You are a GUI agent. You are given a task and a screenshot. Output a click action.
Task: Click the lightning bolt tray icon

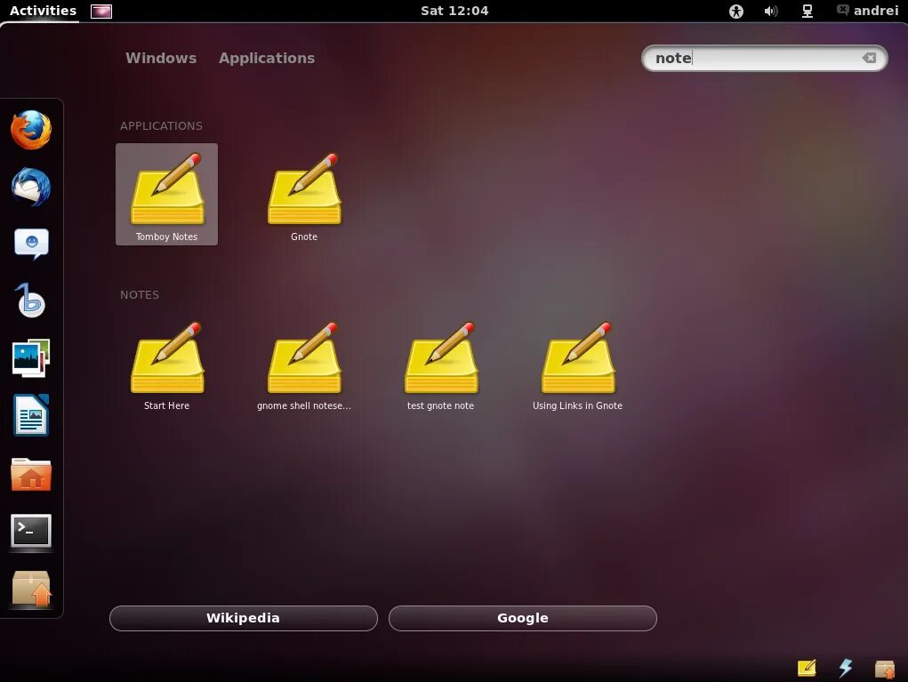[x=845, y=668]
